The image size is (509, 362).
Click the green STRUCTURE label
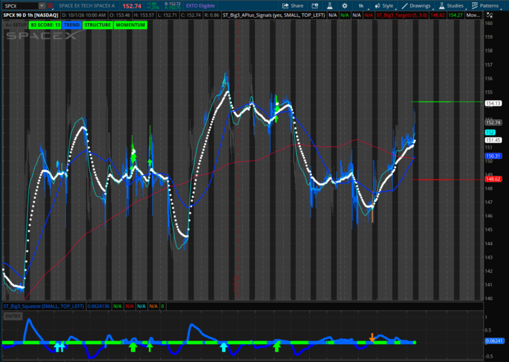97,25
